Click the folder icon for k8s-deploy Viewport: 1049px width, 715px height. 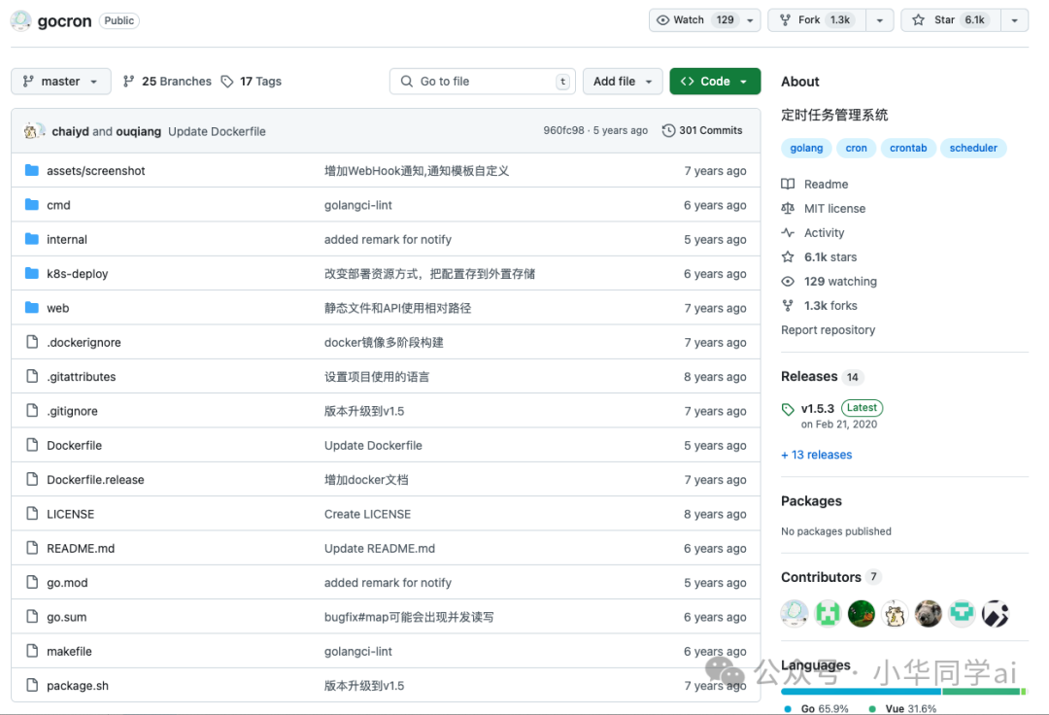[x=31, y=274]
